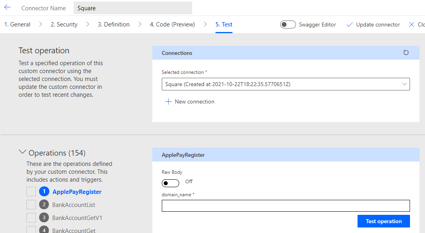Click the plus icon beside New connection
This screenshot has width=425, height=233.
(x=169, y=101)
